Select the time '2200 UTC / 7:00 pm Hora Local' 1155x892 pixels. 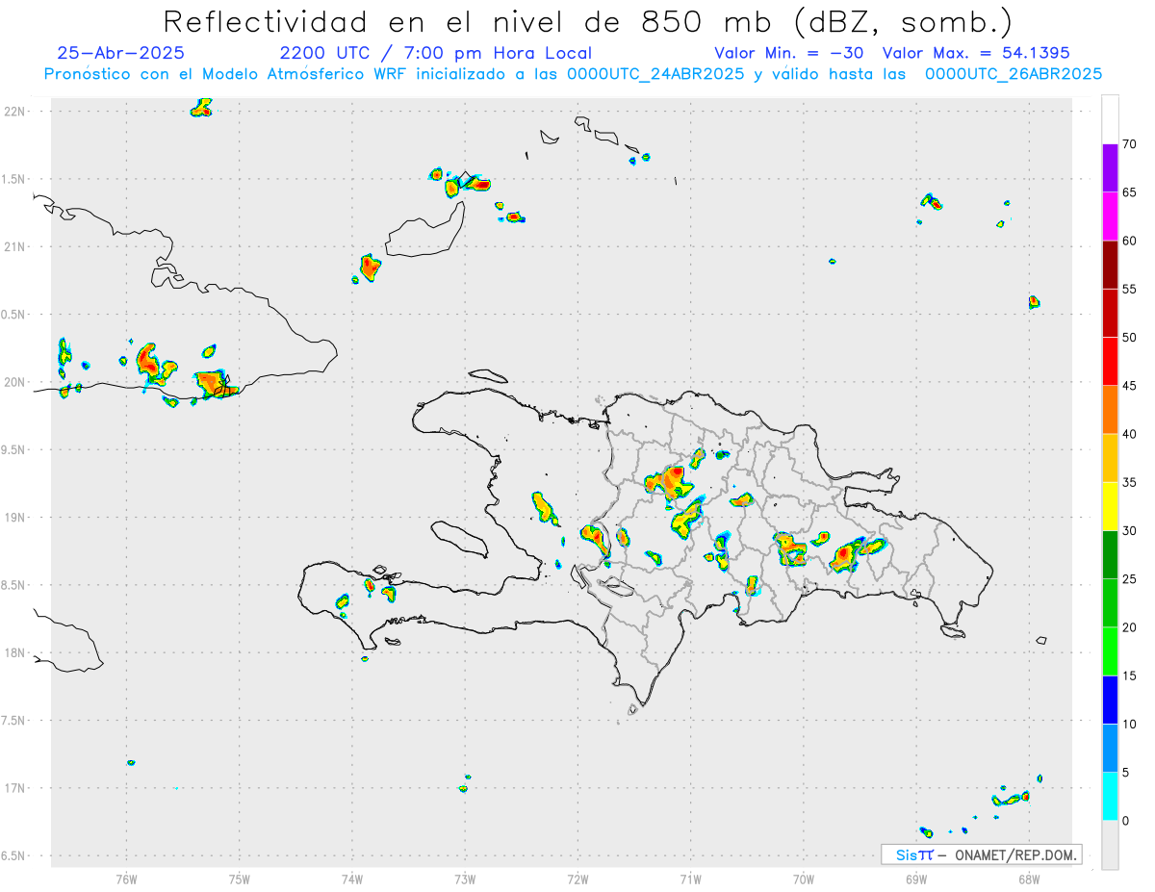[x=435, y=53]
